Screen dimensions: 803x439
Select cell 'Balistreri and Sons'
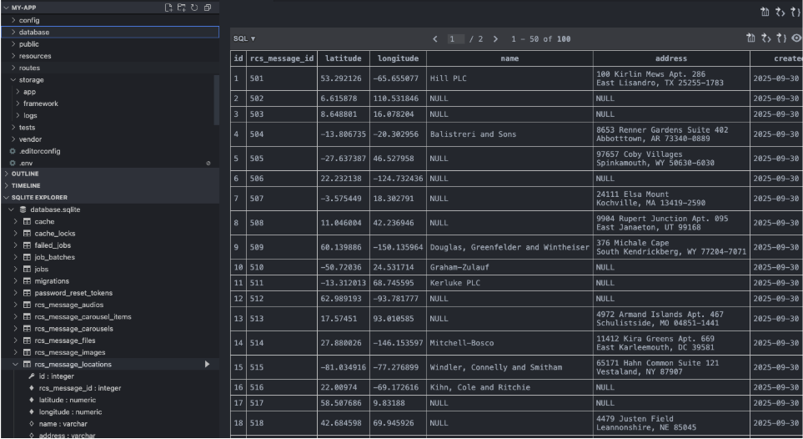(509, 134)
